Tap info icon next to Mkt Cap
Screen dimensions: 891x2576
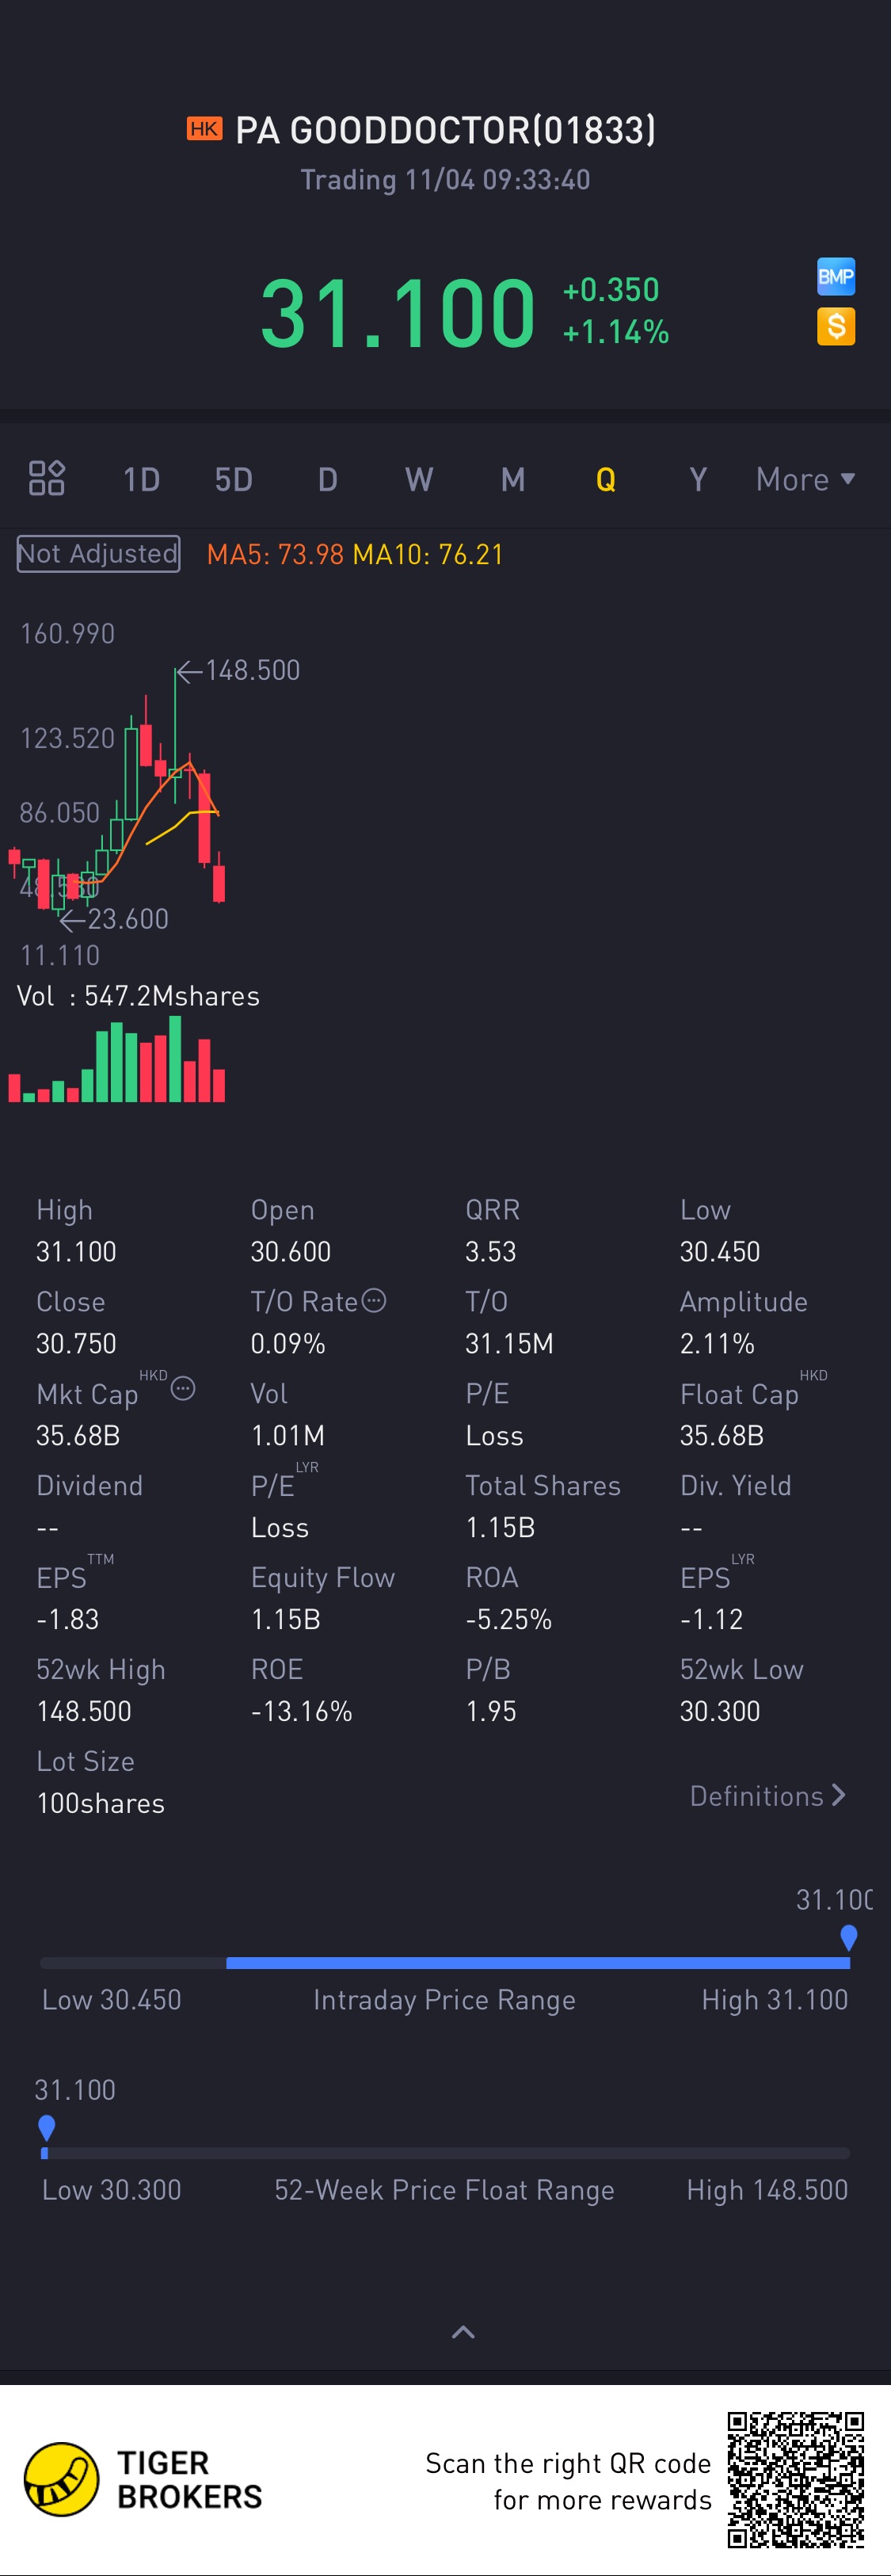point(183,1388)
